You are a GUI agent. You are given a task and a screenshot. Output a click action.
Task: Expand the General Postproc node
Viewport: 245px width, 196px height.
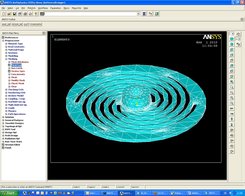3,120
